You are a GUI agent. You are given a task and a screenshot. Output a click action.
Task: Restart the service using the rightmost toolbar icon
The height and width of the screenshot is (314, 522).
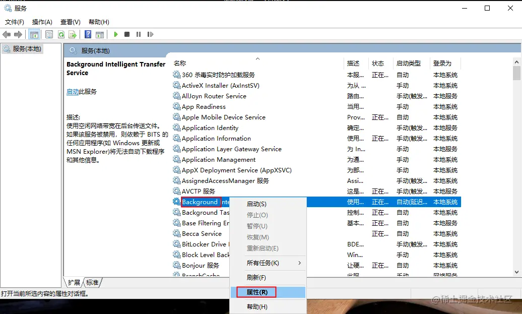tap(150, 34)
